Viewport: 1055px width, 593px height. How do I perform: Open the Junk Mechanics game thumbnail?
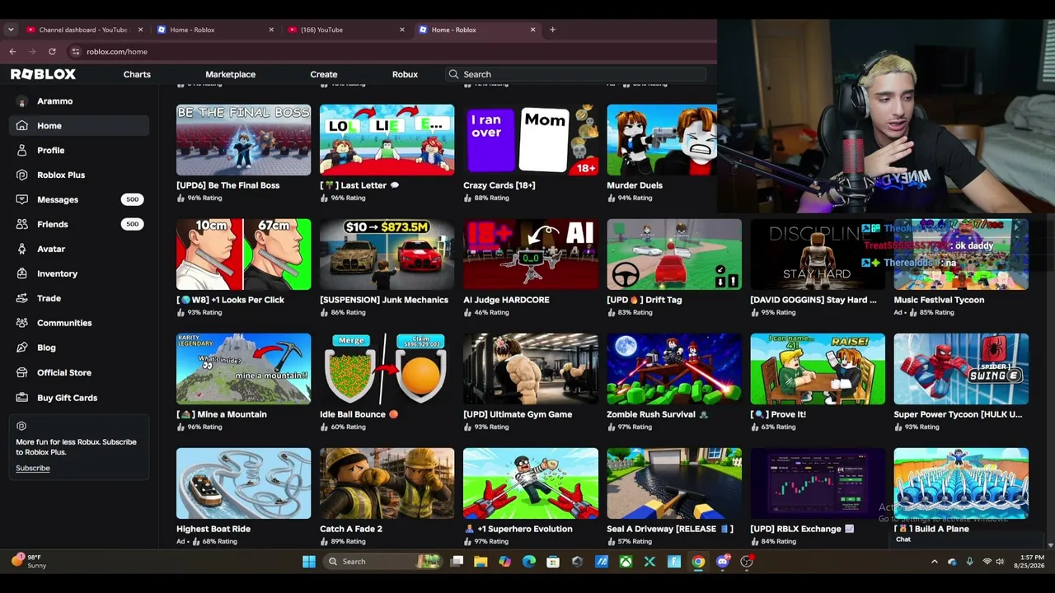(x=387, y=254)
